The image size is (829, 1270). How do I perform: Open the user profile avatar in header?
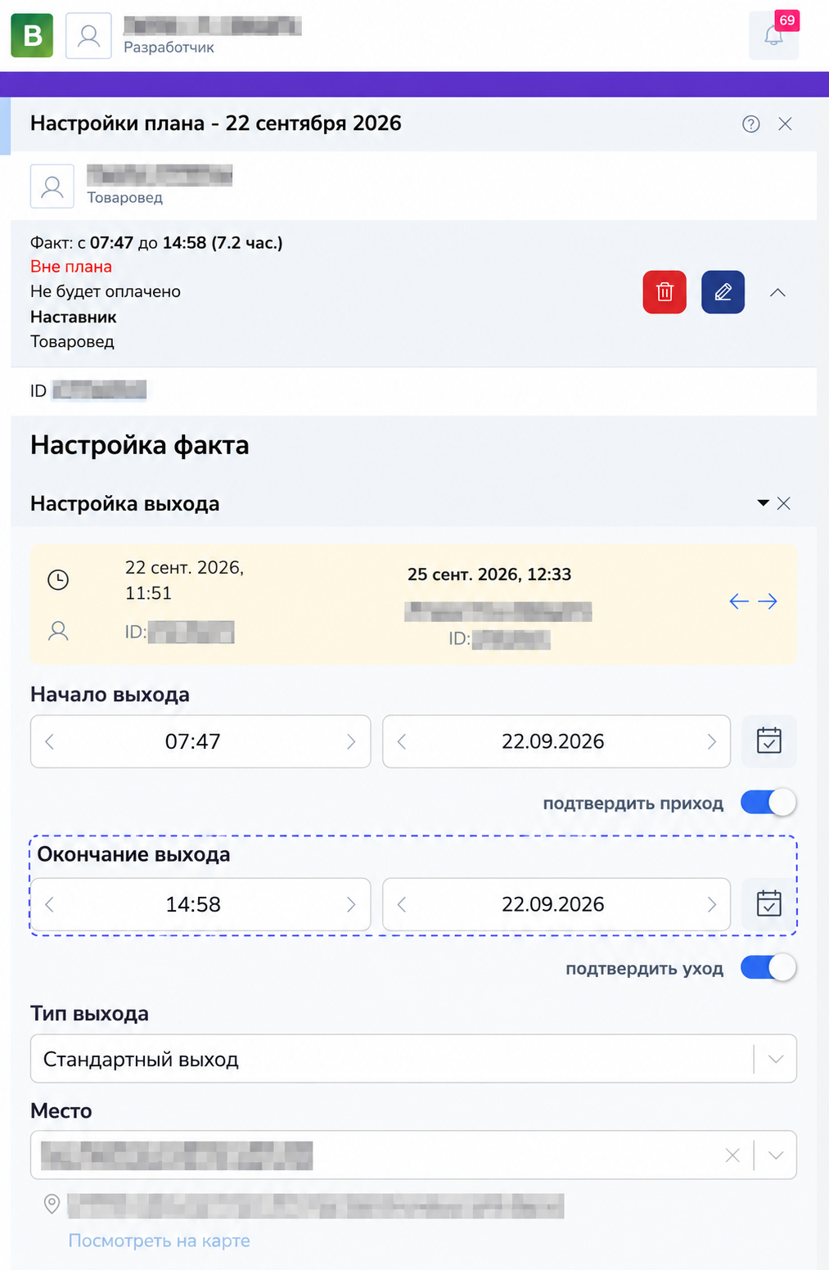(x=88, y=36)
